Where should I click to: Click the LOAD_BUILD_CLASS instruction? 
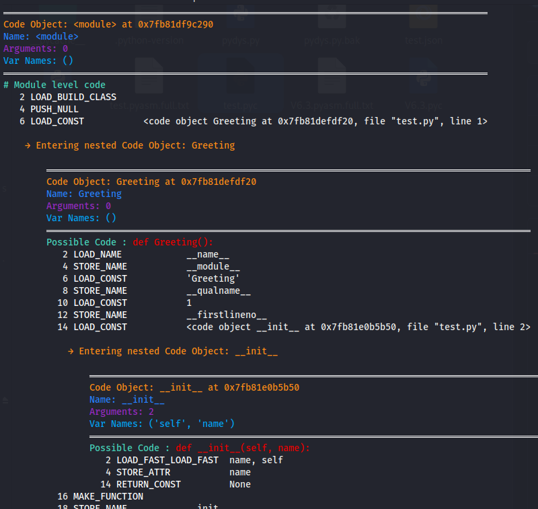(x=73, y=97)
